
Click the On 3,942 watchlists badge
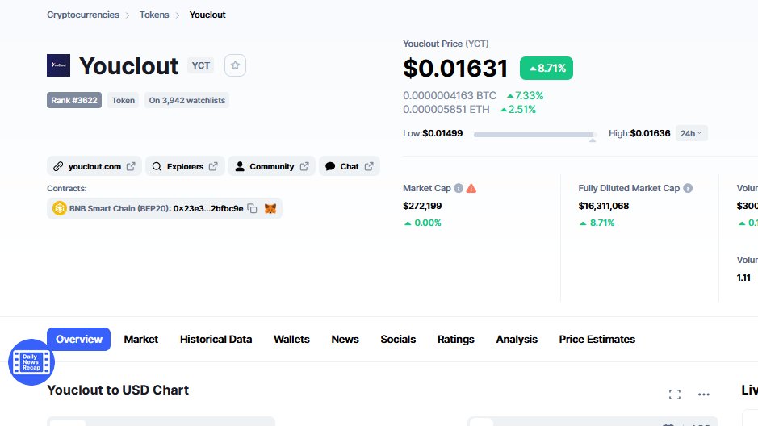tap(187, 100)
